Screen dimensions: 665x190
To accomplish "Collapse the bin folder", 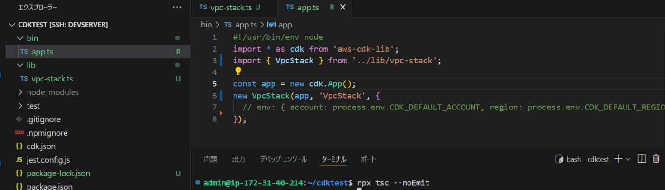I will click(x=19, y=38).
